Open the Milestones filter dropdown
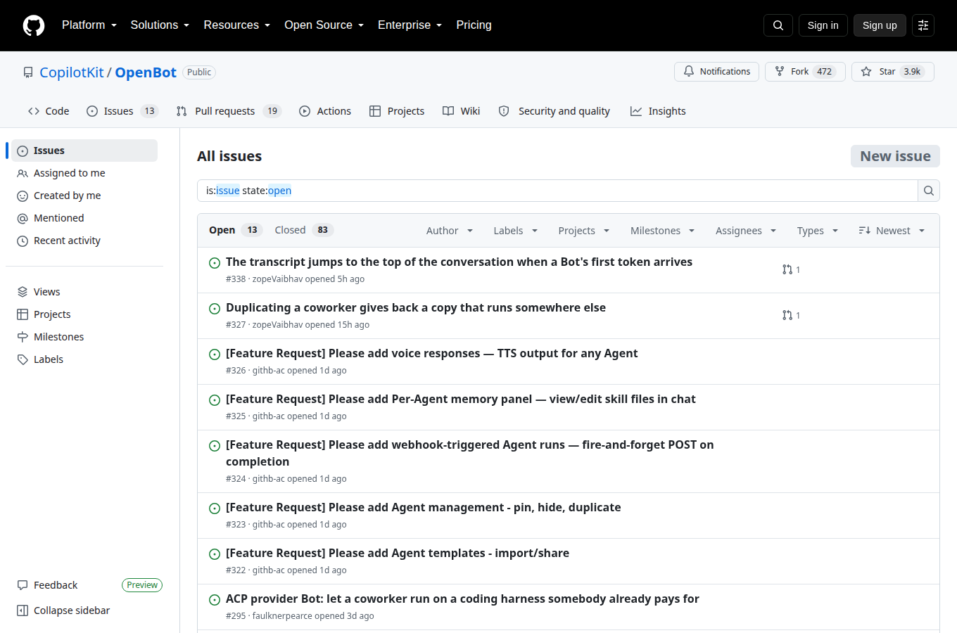Image resolution: width=957 pixels, height=633 pixels. pyautogui.click(x=663, y=231)
